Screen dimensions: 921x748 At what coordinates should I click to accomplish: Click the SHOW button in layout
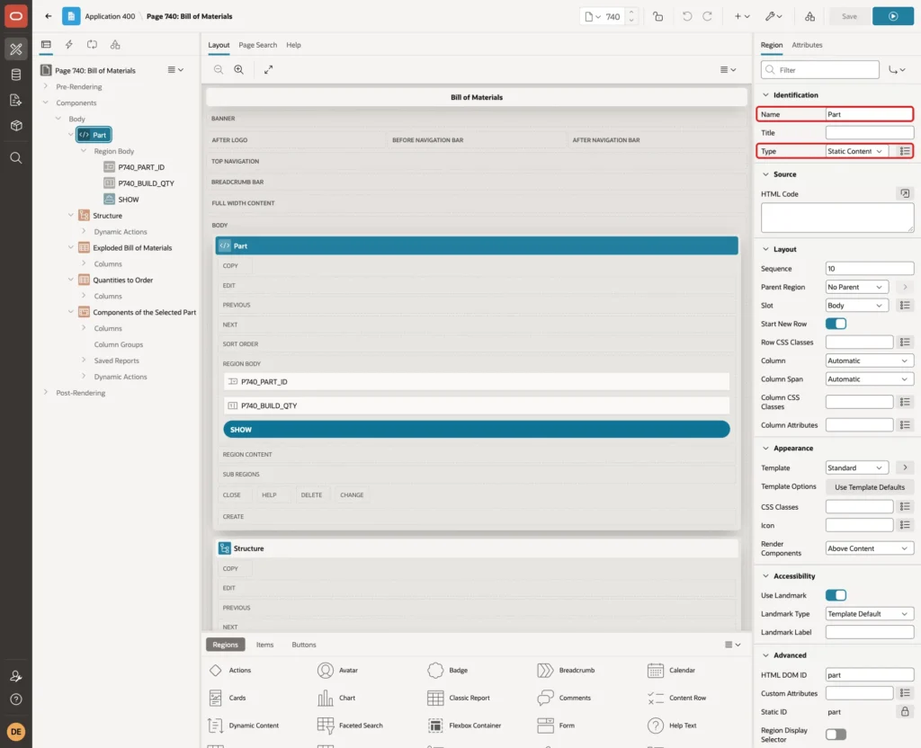click(477, 430)
